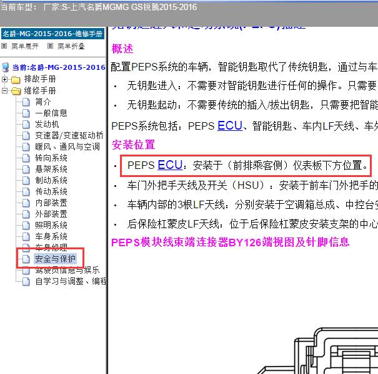Click the document icon next to 车身系统

click(26, 237)
